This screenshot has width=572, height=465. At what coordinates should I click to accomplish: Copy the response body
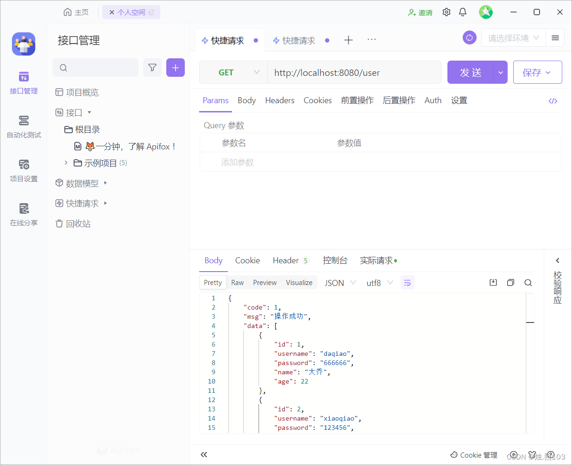[x=510, y=283]
